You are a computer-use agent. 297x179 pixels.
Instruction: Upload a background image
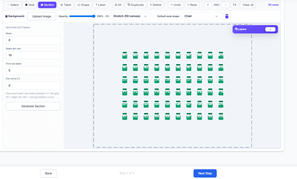[x=41, y=16]
